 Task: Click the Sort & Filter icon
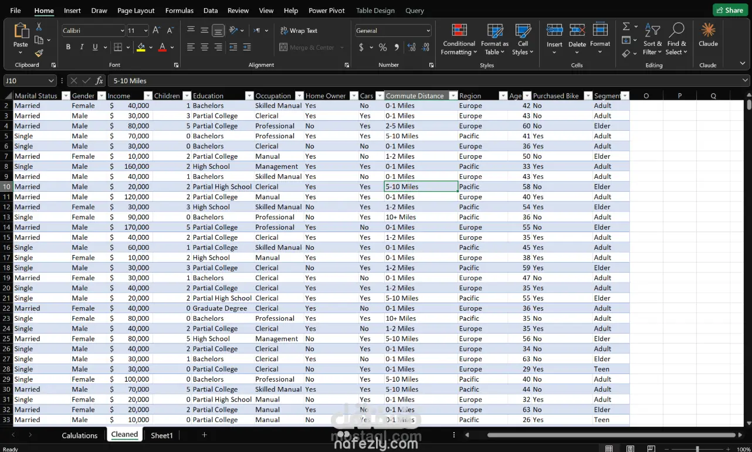tap(652, 30)
